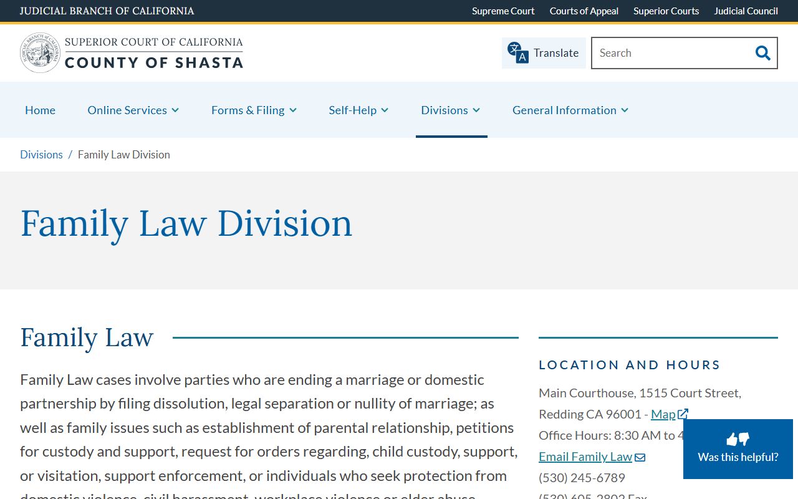Click the Translate language icon
Screen dimensions: 798x499
click(x=517, y=52)
